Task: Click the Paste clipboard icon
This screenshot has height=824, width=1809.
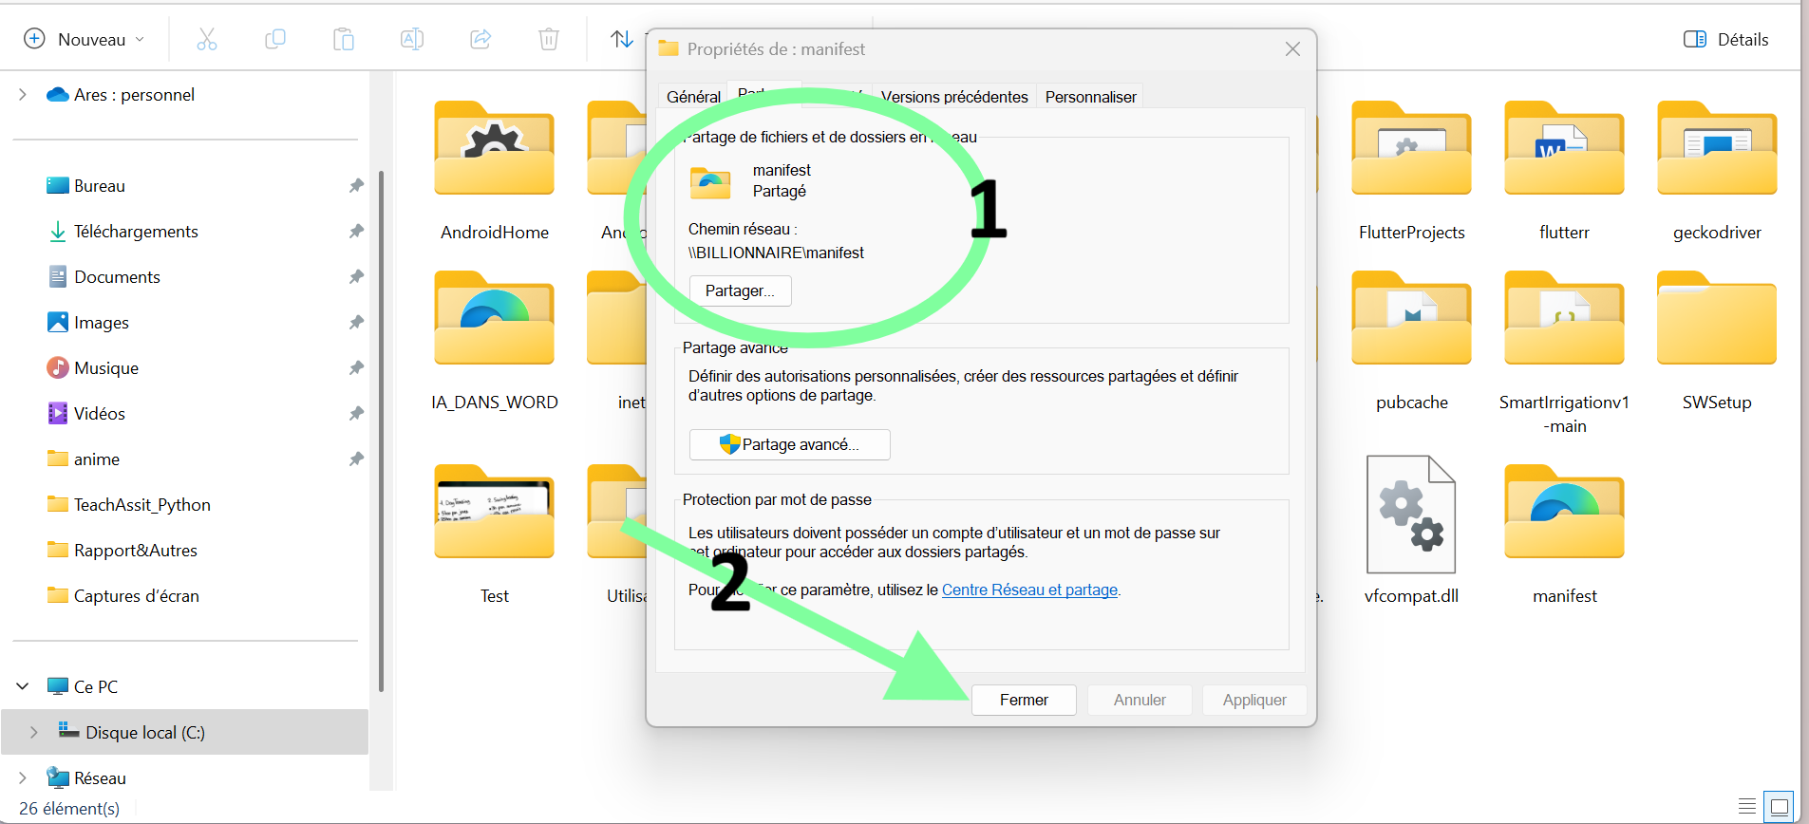Action: (x=344, y=39)
